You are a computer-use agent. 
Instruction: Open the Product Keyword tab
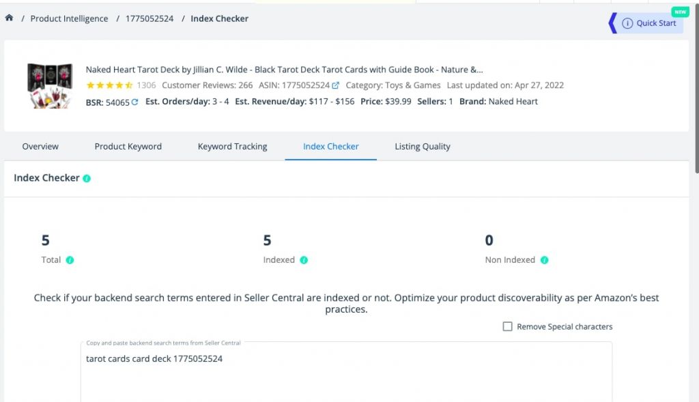[x=128, y=146]
